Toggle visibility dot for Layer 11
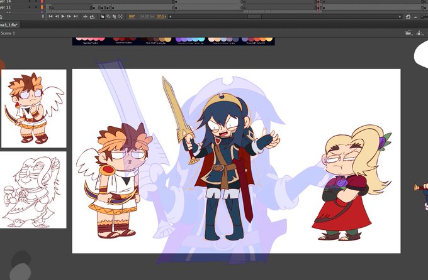This screenshot has height=280, width=428. [30, 8]
